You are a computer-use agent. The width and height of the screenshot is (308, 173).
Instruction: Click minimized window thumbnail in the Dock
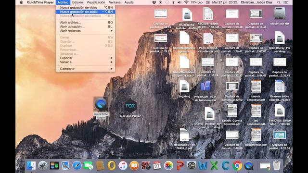point(265,166)
